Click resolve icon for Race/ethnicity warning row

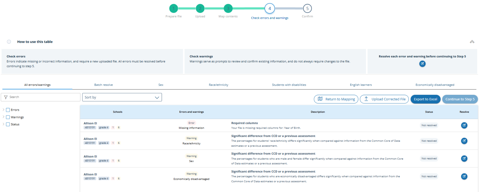click(x=464, y=141)
